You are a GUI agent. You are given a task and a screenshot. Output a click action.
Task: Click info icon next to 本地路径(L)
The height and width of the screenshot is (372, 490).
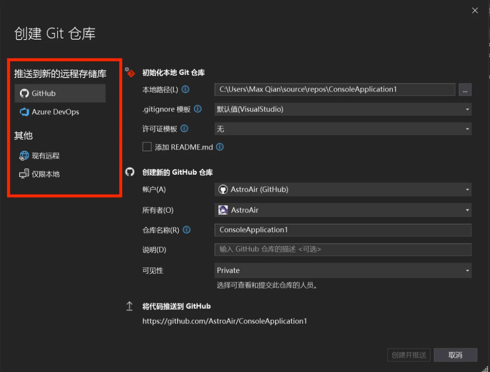(x=185, y=89)
